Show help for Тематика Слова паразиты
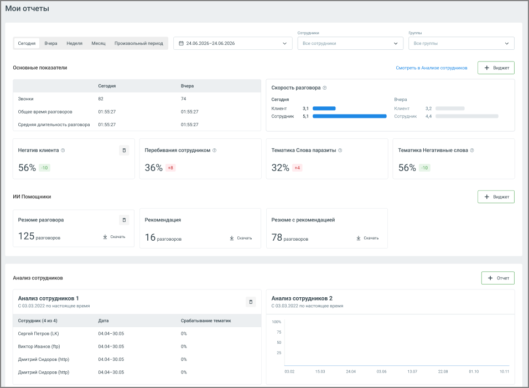529x388 pixels. (x=340, y=151)
